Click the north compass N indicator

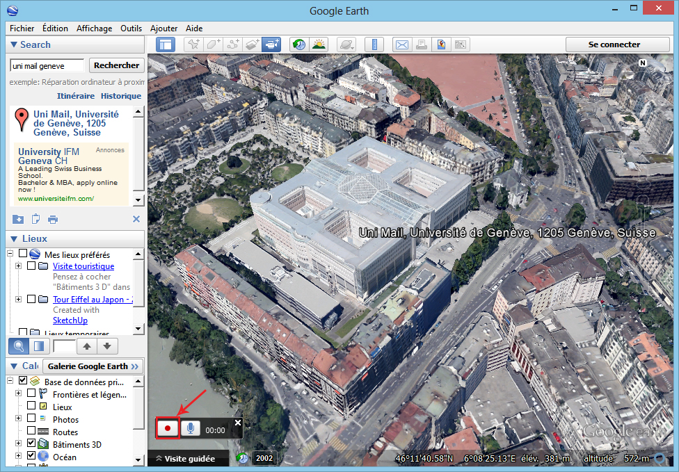[x=643, y=63]
